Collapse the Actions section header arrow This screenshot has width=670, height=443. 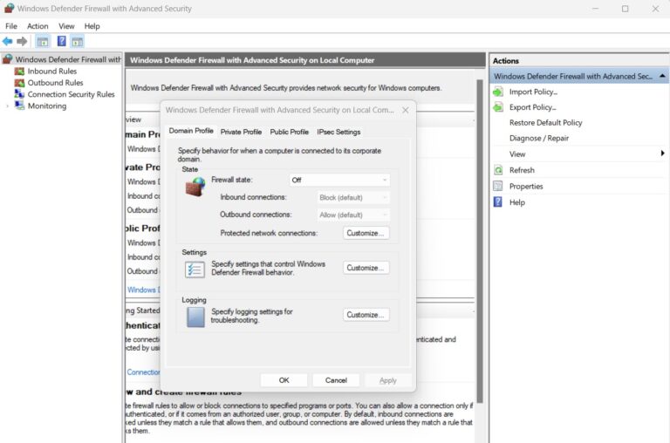[662, 76]
